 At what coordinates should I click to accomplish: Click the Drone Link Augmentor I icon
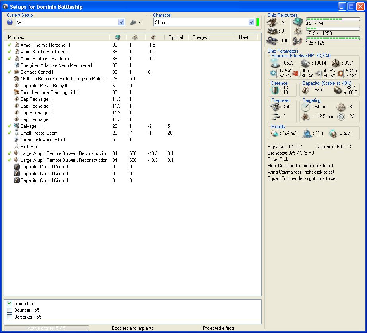(x=17, y=140)
